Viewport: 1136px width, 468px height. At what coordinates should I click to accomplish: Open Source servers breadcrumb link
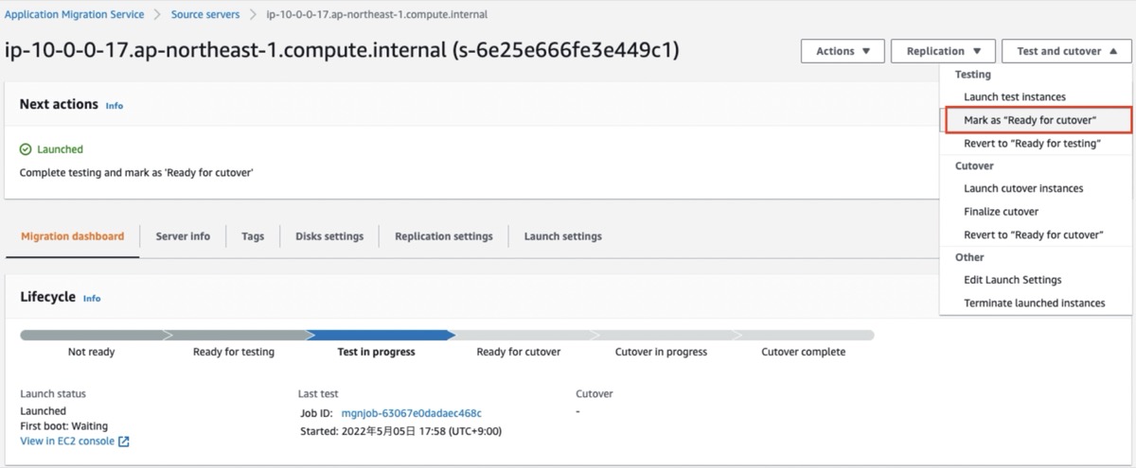(x=205, y=15)
